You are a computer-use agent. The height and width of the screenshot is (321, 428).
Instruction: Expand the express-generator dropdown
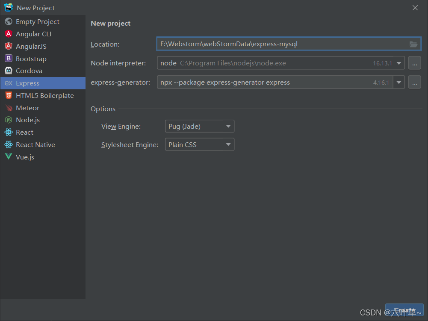coord(399,82)
